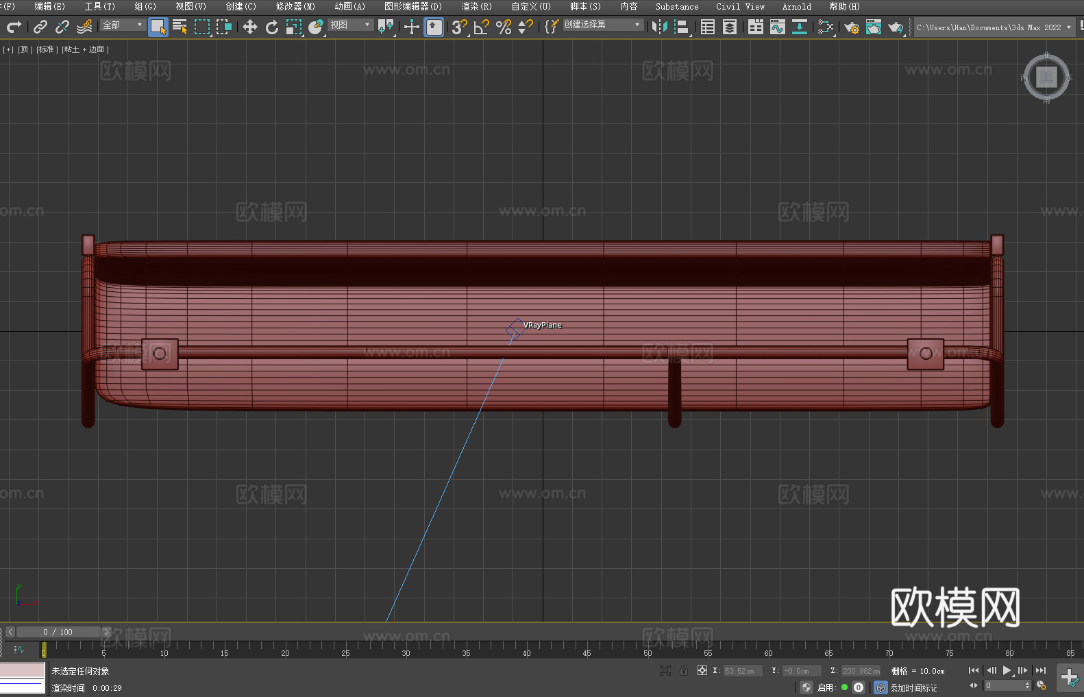
Task: Open the Layer Explorer icon
Action: point(730,27)
